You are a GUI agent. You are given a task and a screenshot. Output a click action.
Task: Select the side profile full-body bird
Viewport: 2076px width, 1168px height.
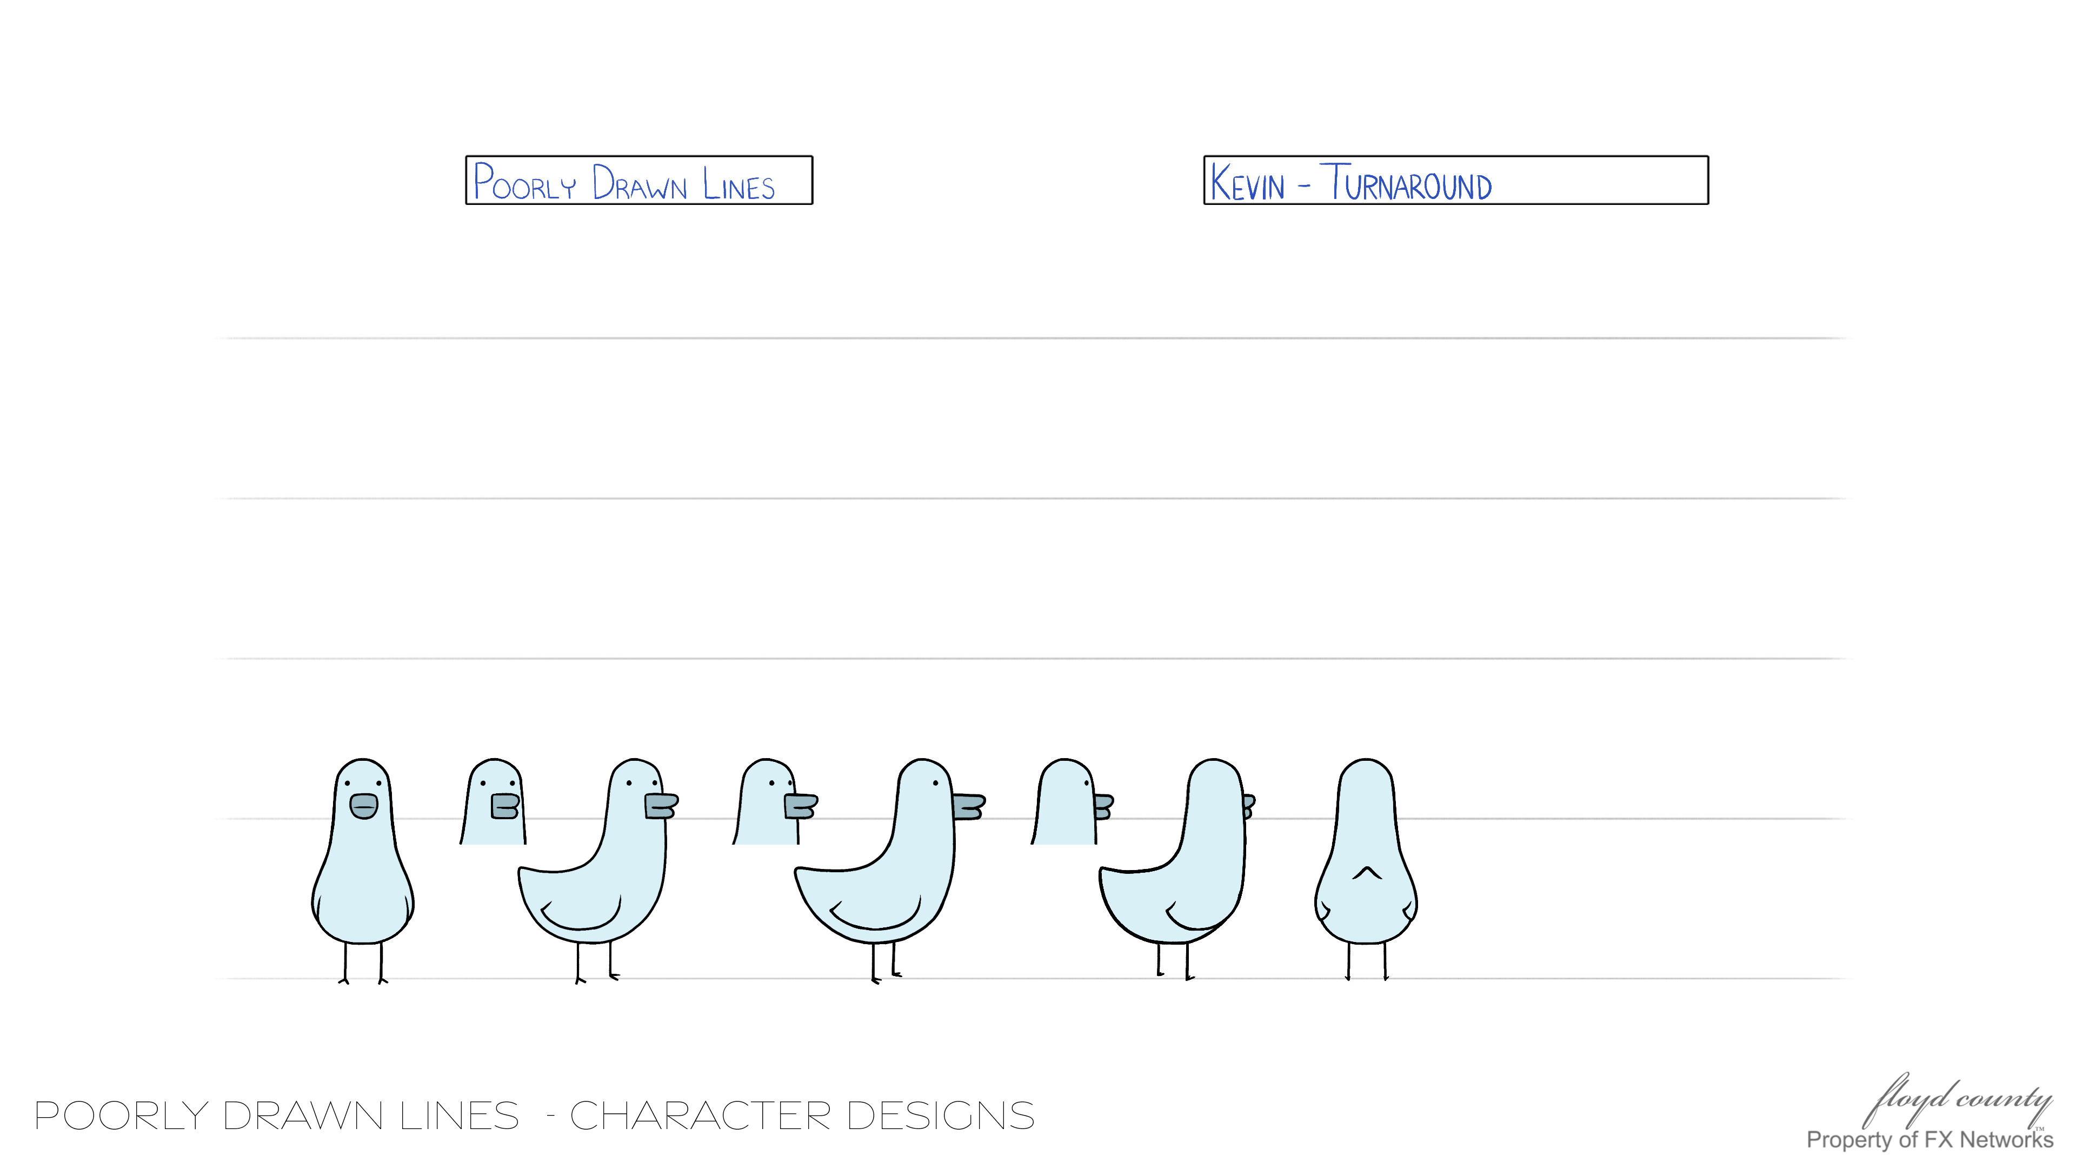(890, 871)
